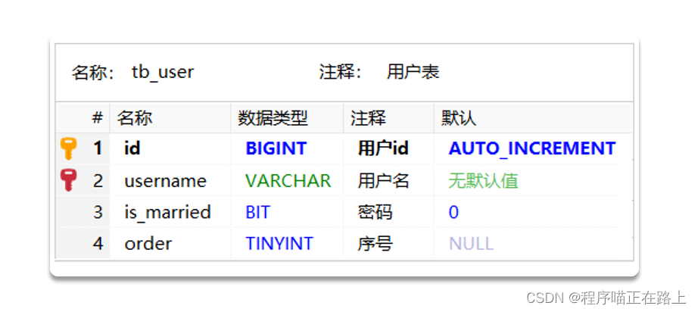Screen dimensions: 698x312
Task: Select the comment field 用户表
Action: [413, 72]
